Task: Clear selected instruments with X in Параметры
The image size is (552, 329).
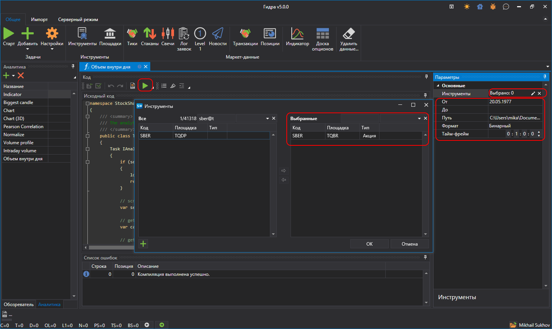Action: pyautogui.click(x=539, y=93)
